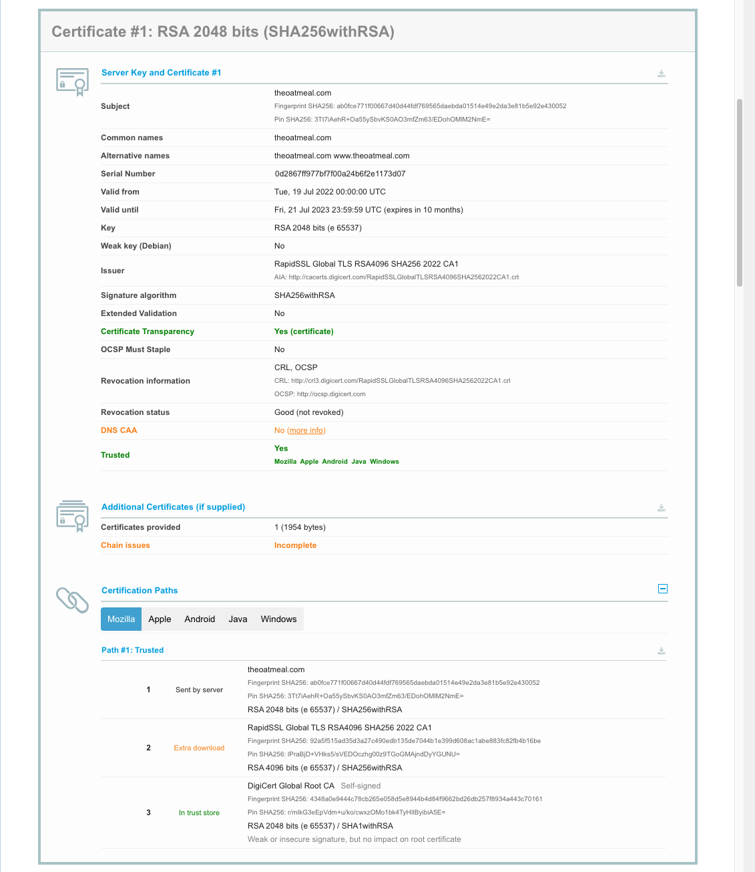Switch to the Android tab
Viewport: 755px width, 872px height.
click(x=200, y=619)
